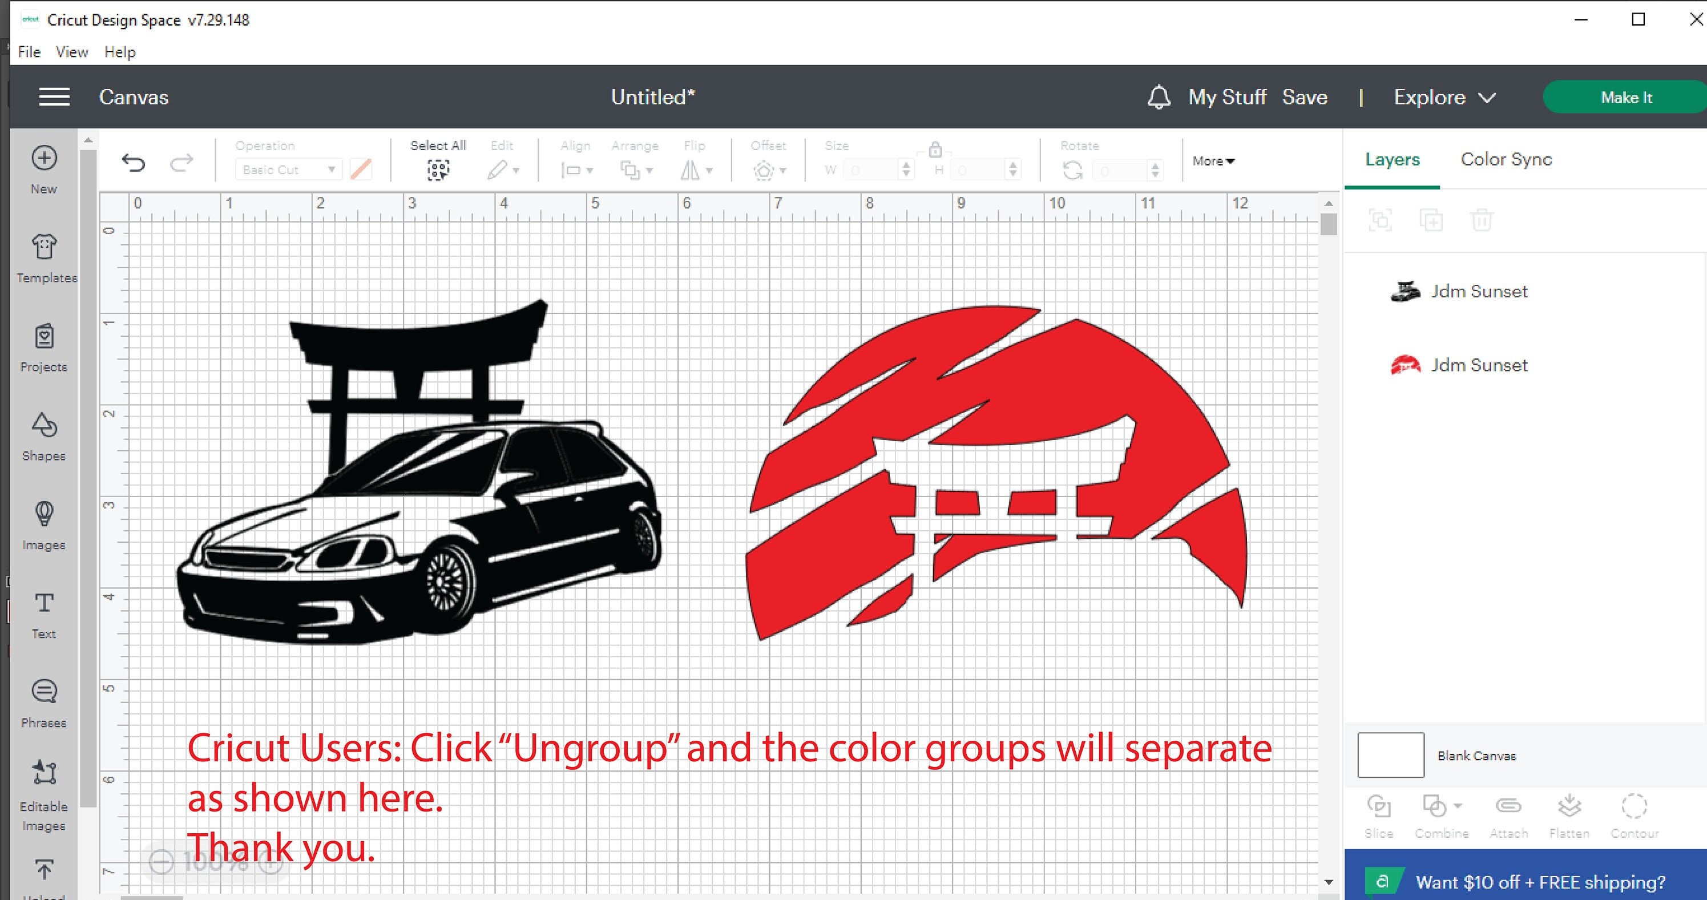
Task: Open Editable Images panel
Action: (45, 796)
